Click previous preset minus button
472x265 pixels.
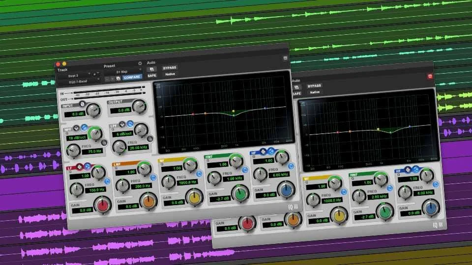pos(107,79)
